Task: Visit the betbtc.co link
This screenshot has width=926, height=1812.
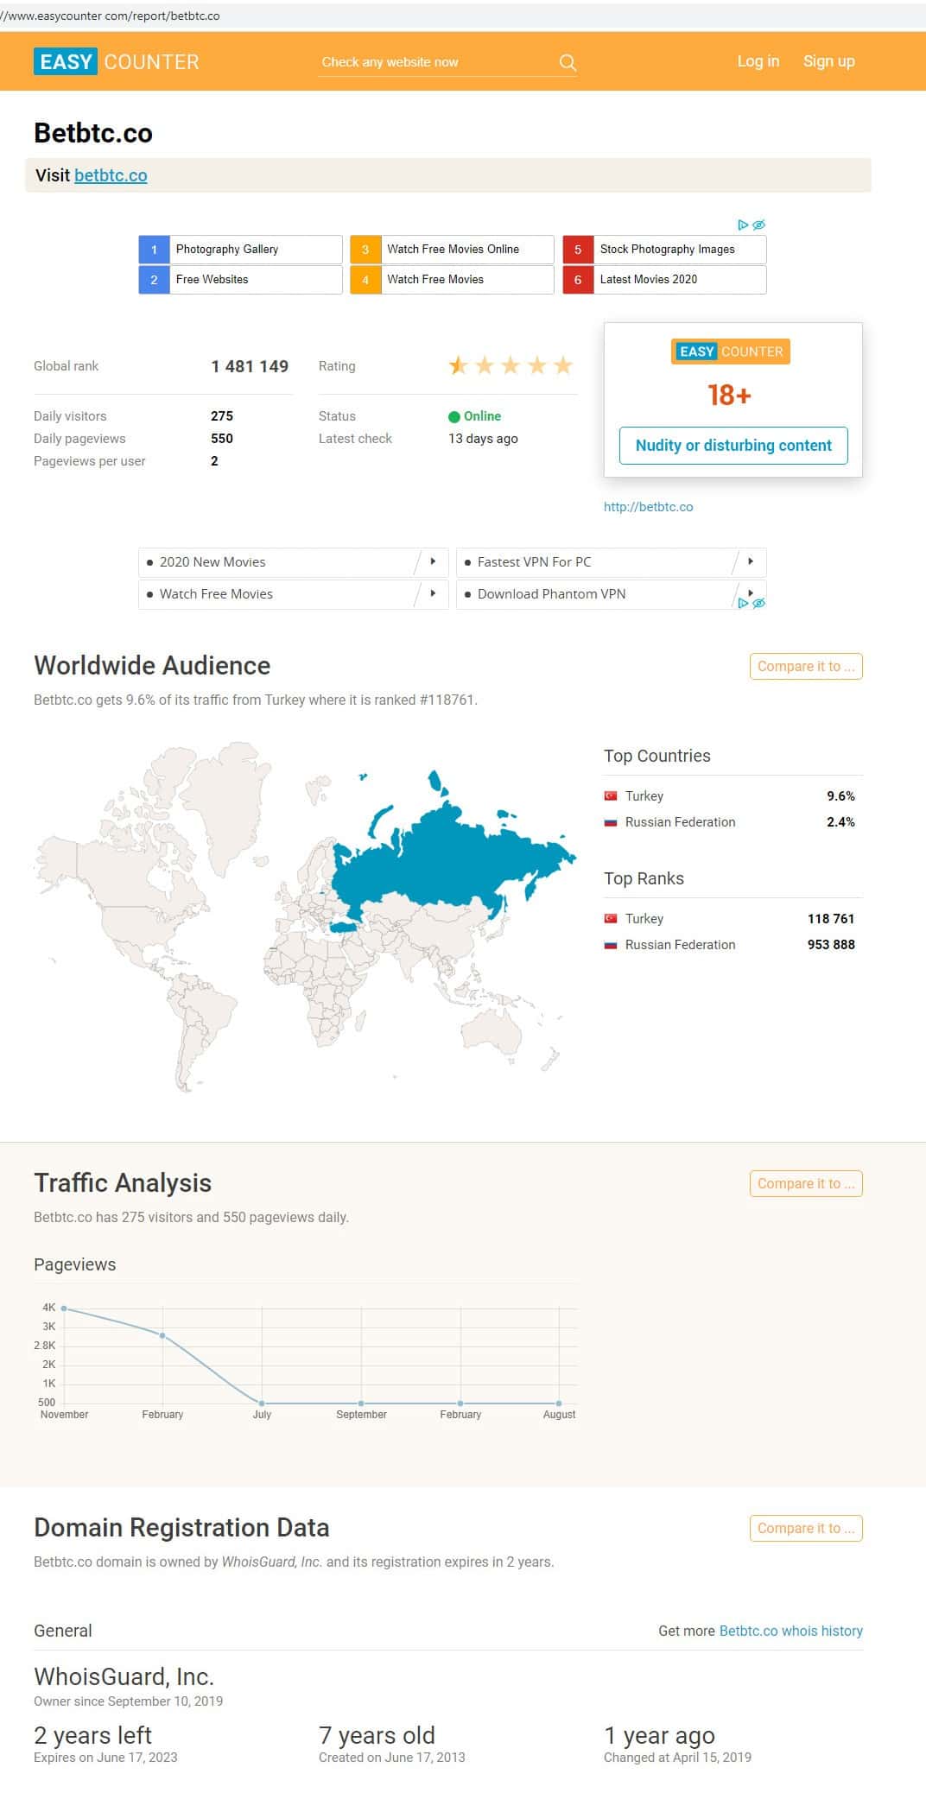Action: pyautogui.click(x=111, y=175)
